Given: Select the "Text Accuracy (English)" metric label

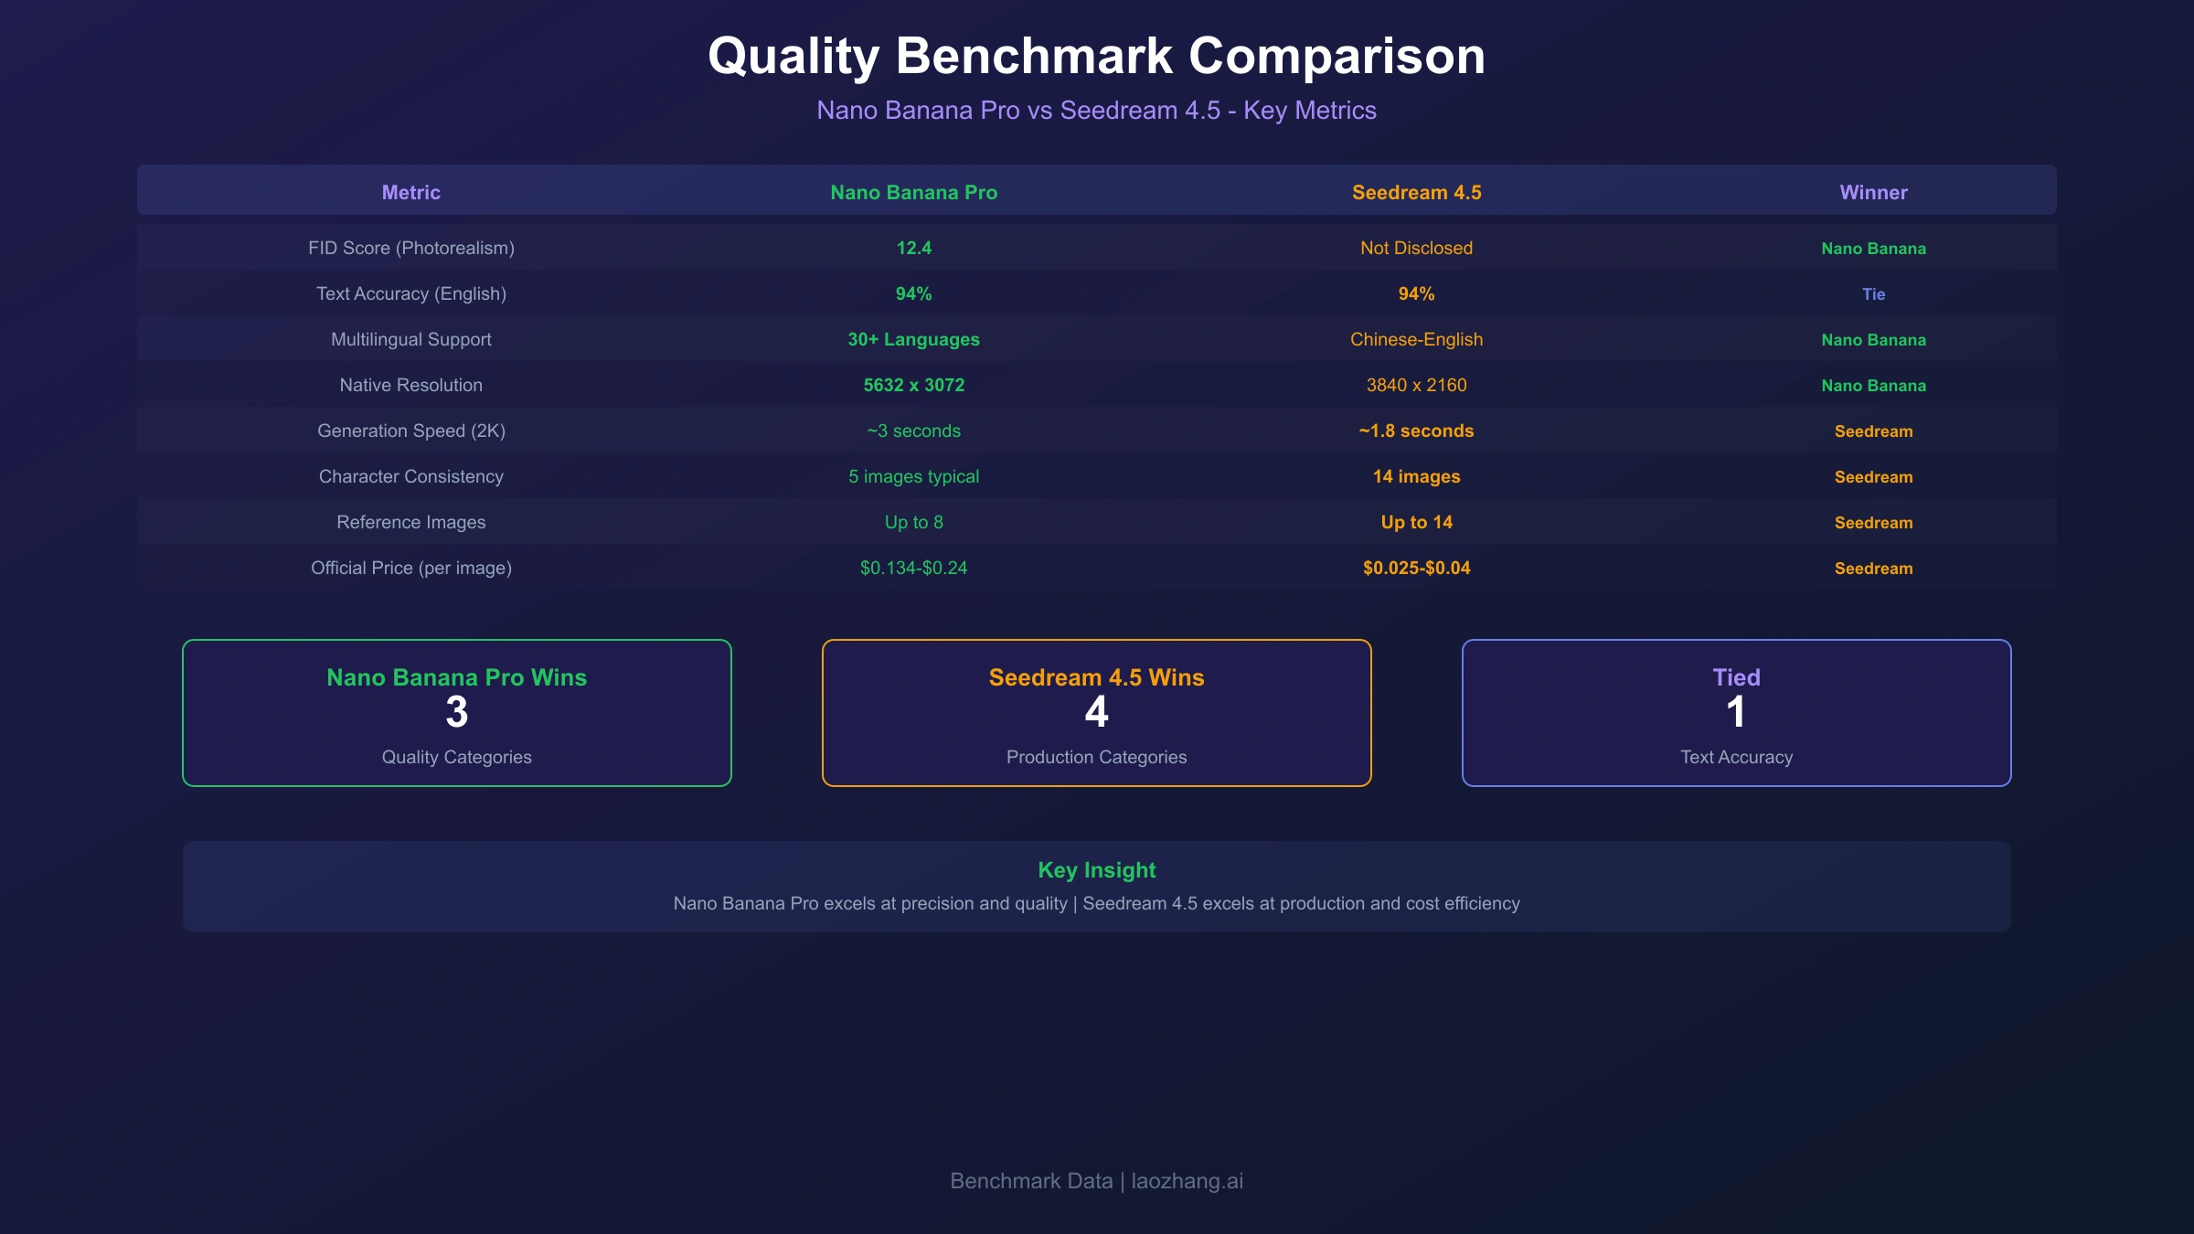Looking at the screenshot, I should [411, 293].
